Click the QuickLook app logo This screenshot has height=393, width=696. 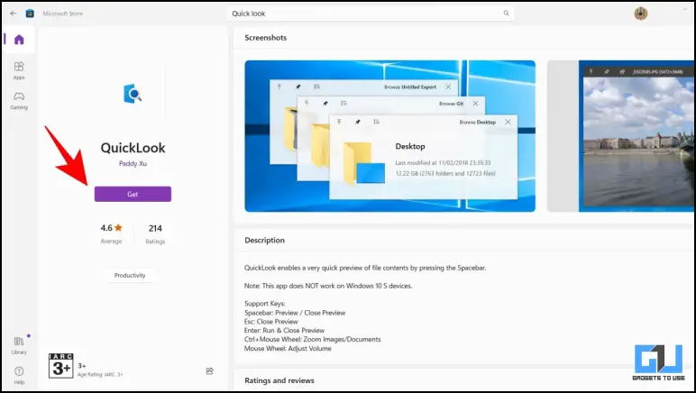(133, 94)
